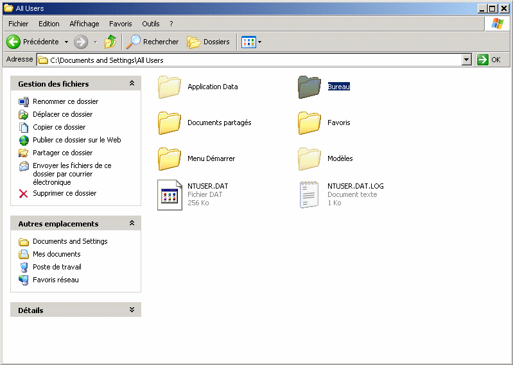
Task: Click the Déplacer ce dossier icon
Action: tap(24, 114)
